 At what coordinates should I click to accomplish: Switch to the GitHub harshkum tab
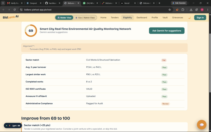53,3
